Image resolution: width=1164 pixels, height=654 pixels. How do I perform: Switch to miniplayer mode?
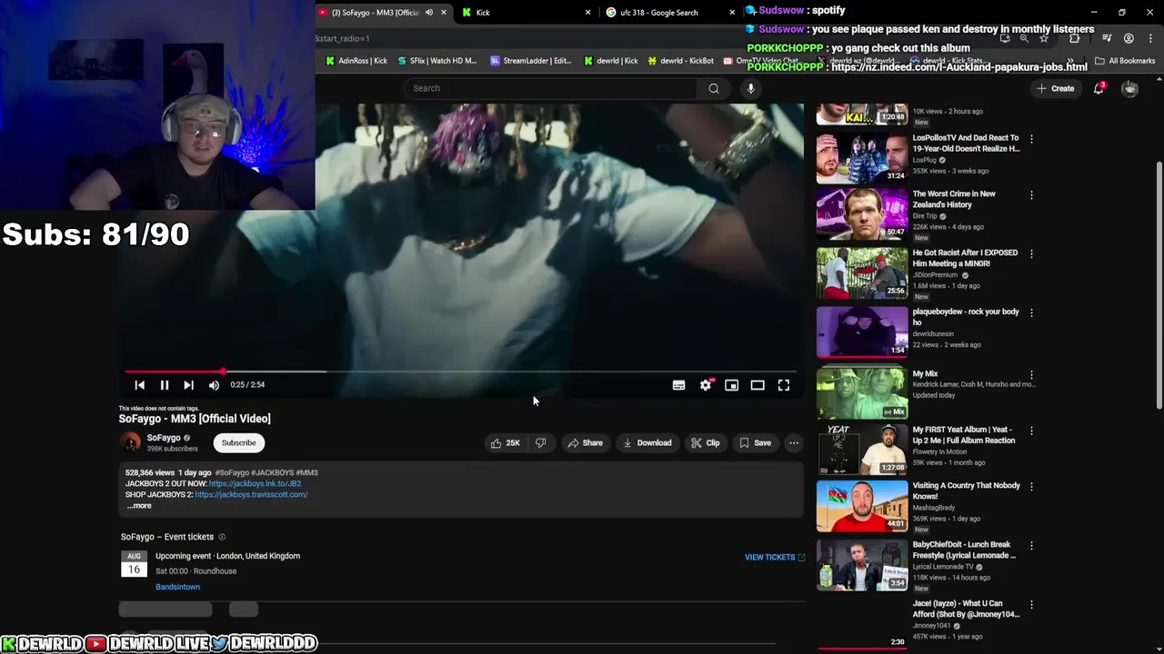(731, 385)
